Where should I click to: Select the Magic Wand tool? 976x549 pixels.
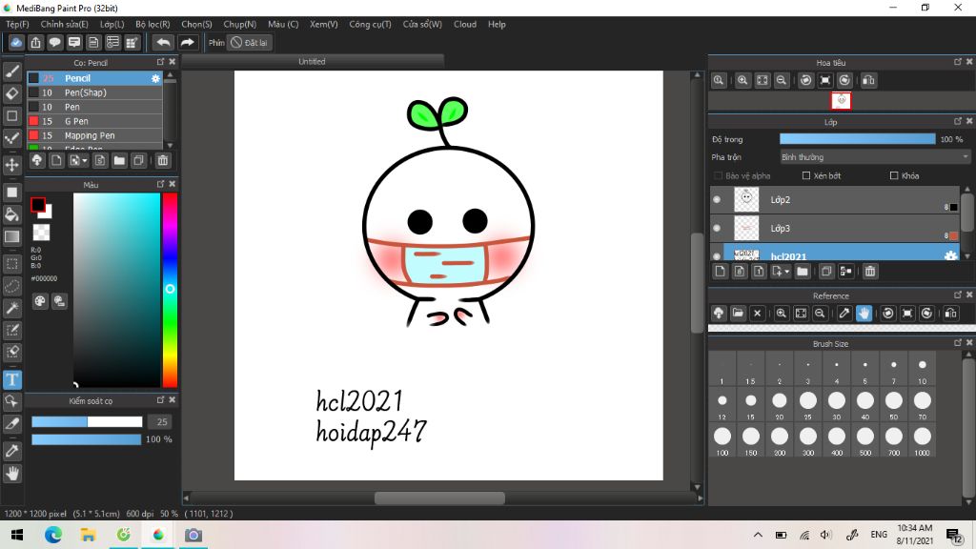pos(12,308)
